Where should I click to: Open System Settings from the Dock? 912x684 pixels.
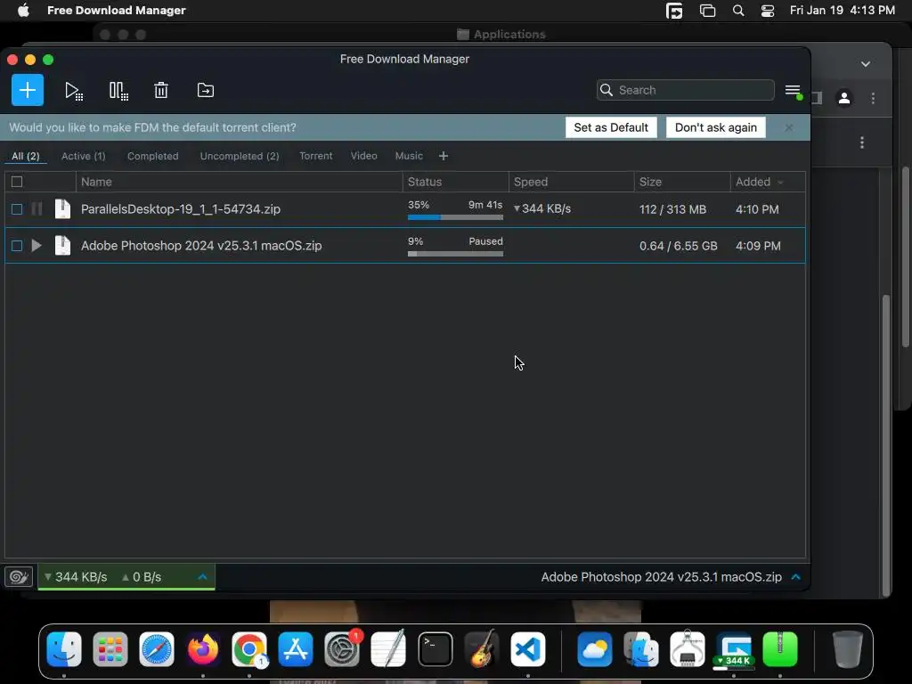click(342, 649)
